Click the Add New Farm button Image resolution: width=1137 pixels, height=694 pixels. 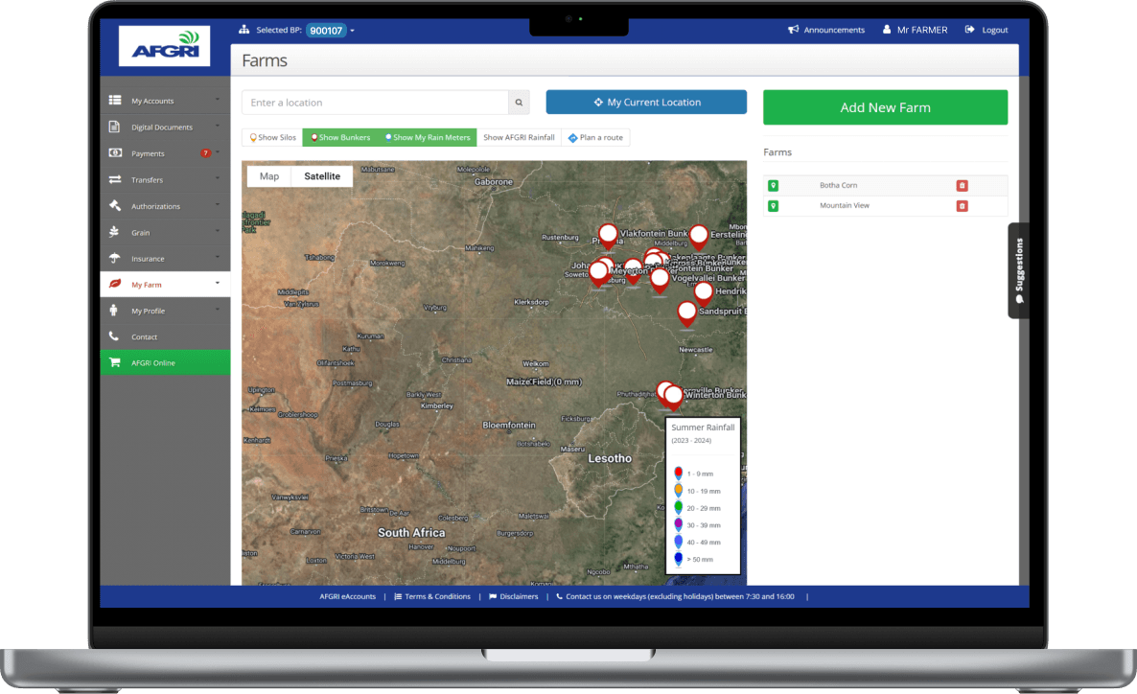886,107
